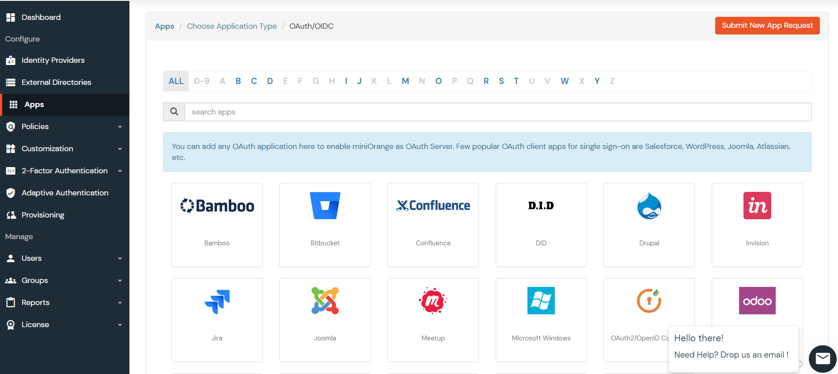Open the email chat bubble icon

823,359
